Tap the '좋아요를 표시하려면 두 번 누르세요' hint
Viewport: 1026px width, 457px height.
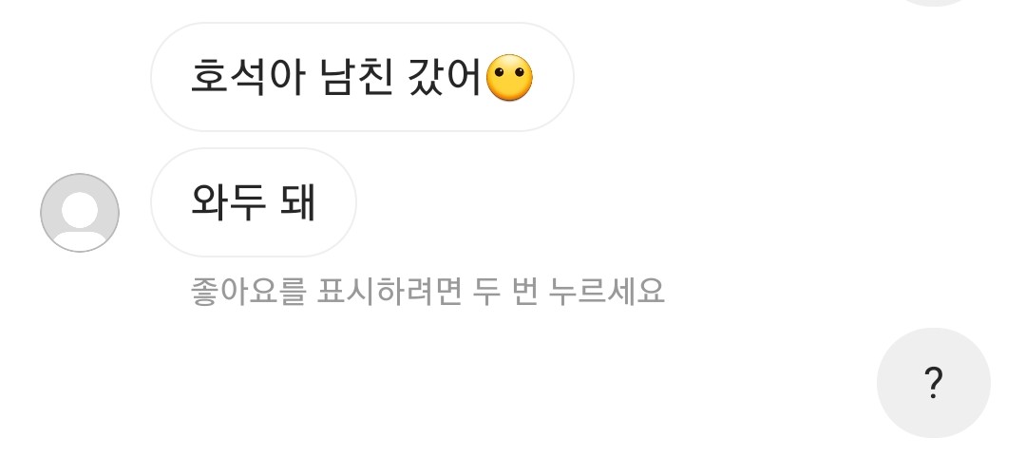(427, 292)
